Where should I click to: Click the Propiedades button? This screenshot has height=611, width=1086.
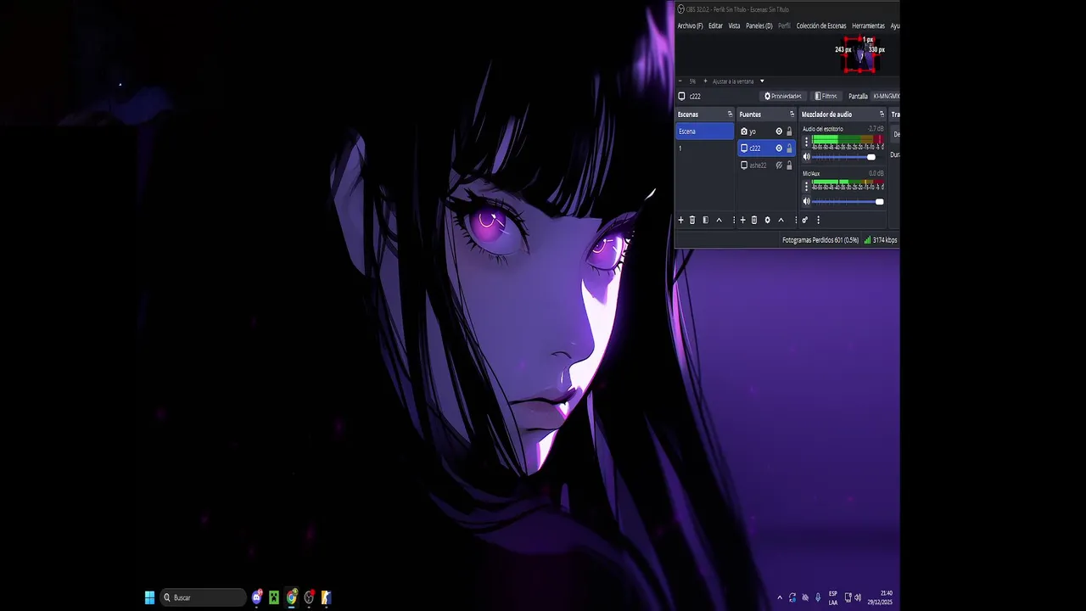coord(782,96)
